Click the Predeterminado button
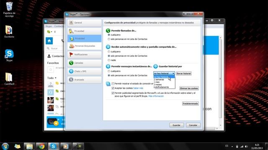This screenshot has width=268, height=150. pos(190,103)
